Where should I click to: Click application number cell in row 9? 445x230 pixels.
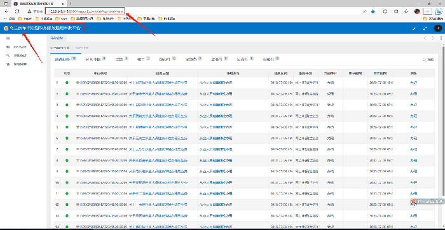(100, 172)
